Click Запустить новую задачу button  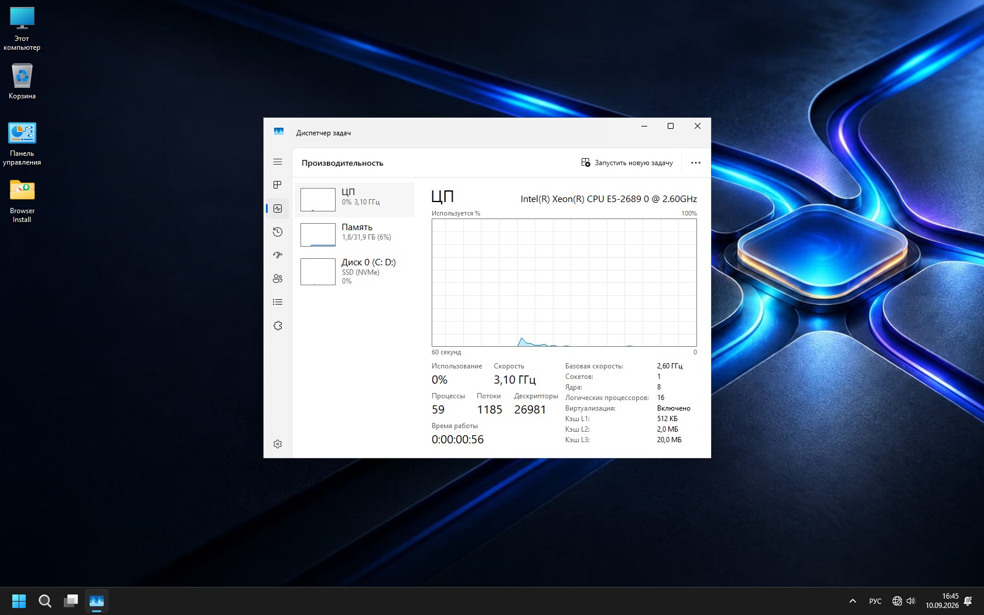627,163
